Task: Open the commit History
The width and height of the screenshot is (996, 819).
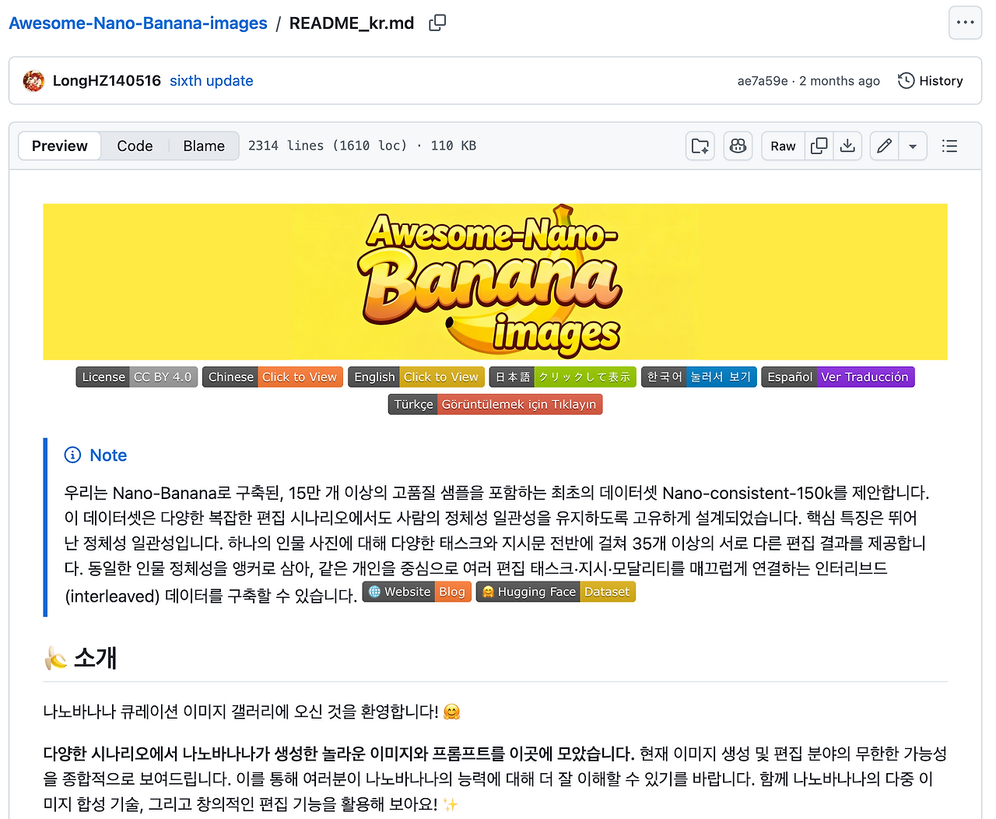Action: (x=931, y=81)
